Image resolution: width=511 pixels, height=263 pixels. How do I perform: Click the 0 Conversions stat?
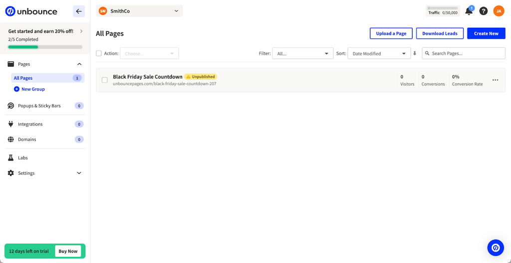point(433,80)
